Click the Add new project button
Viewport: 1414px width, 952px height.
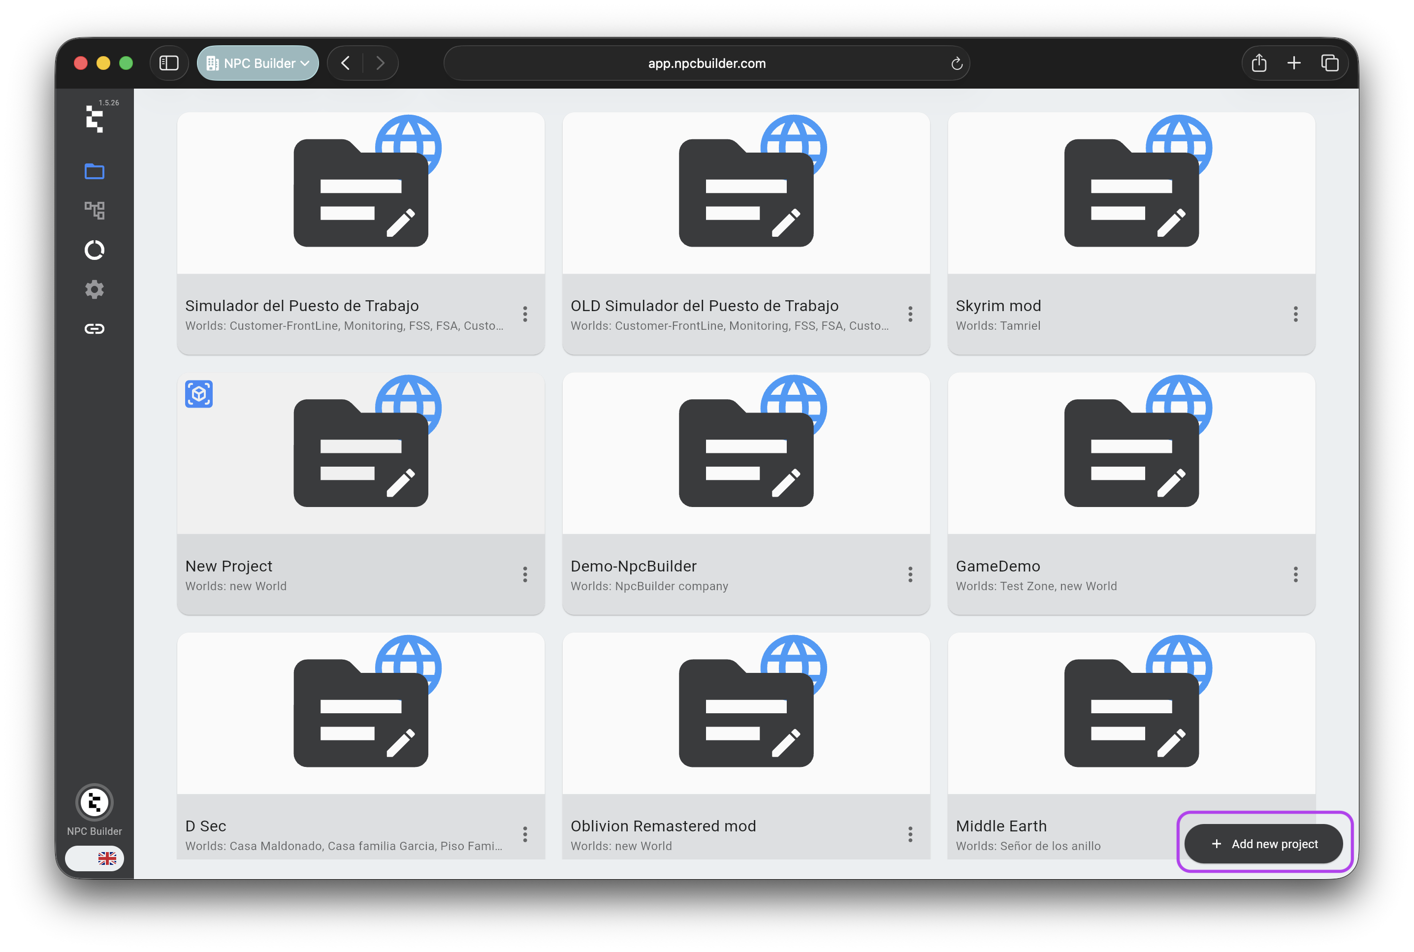point(1263,843)
